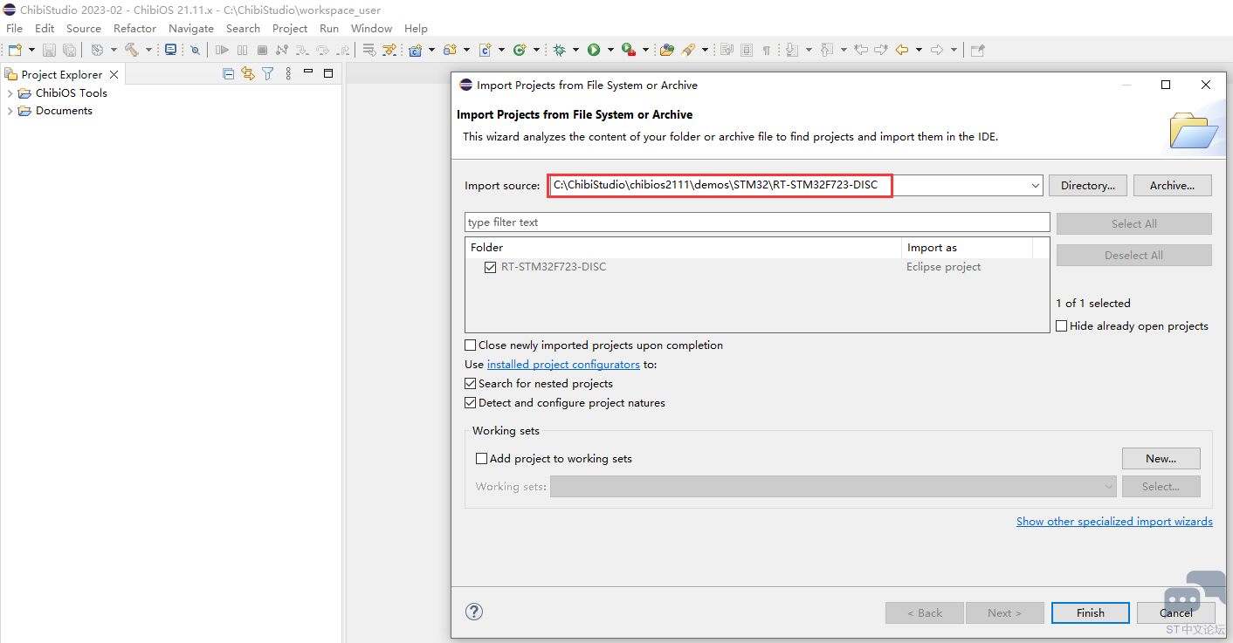Screen dimensions: 1233x643
Task: Open the External Tools dropdown arrow
Action: tap(644, 50)
